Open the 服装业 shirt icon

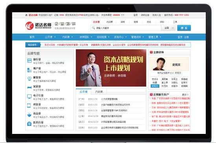[30, 79]
